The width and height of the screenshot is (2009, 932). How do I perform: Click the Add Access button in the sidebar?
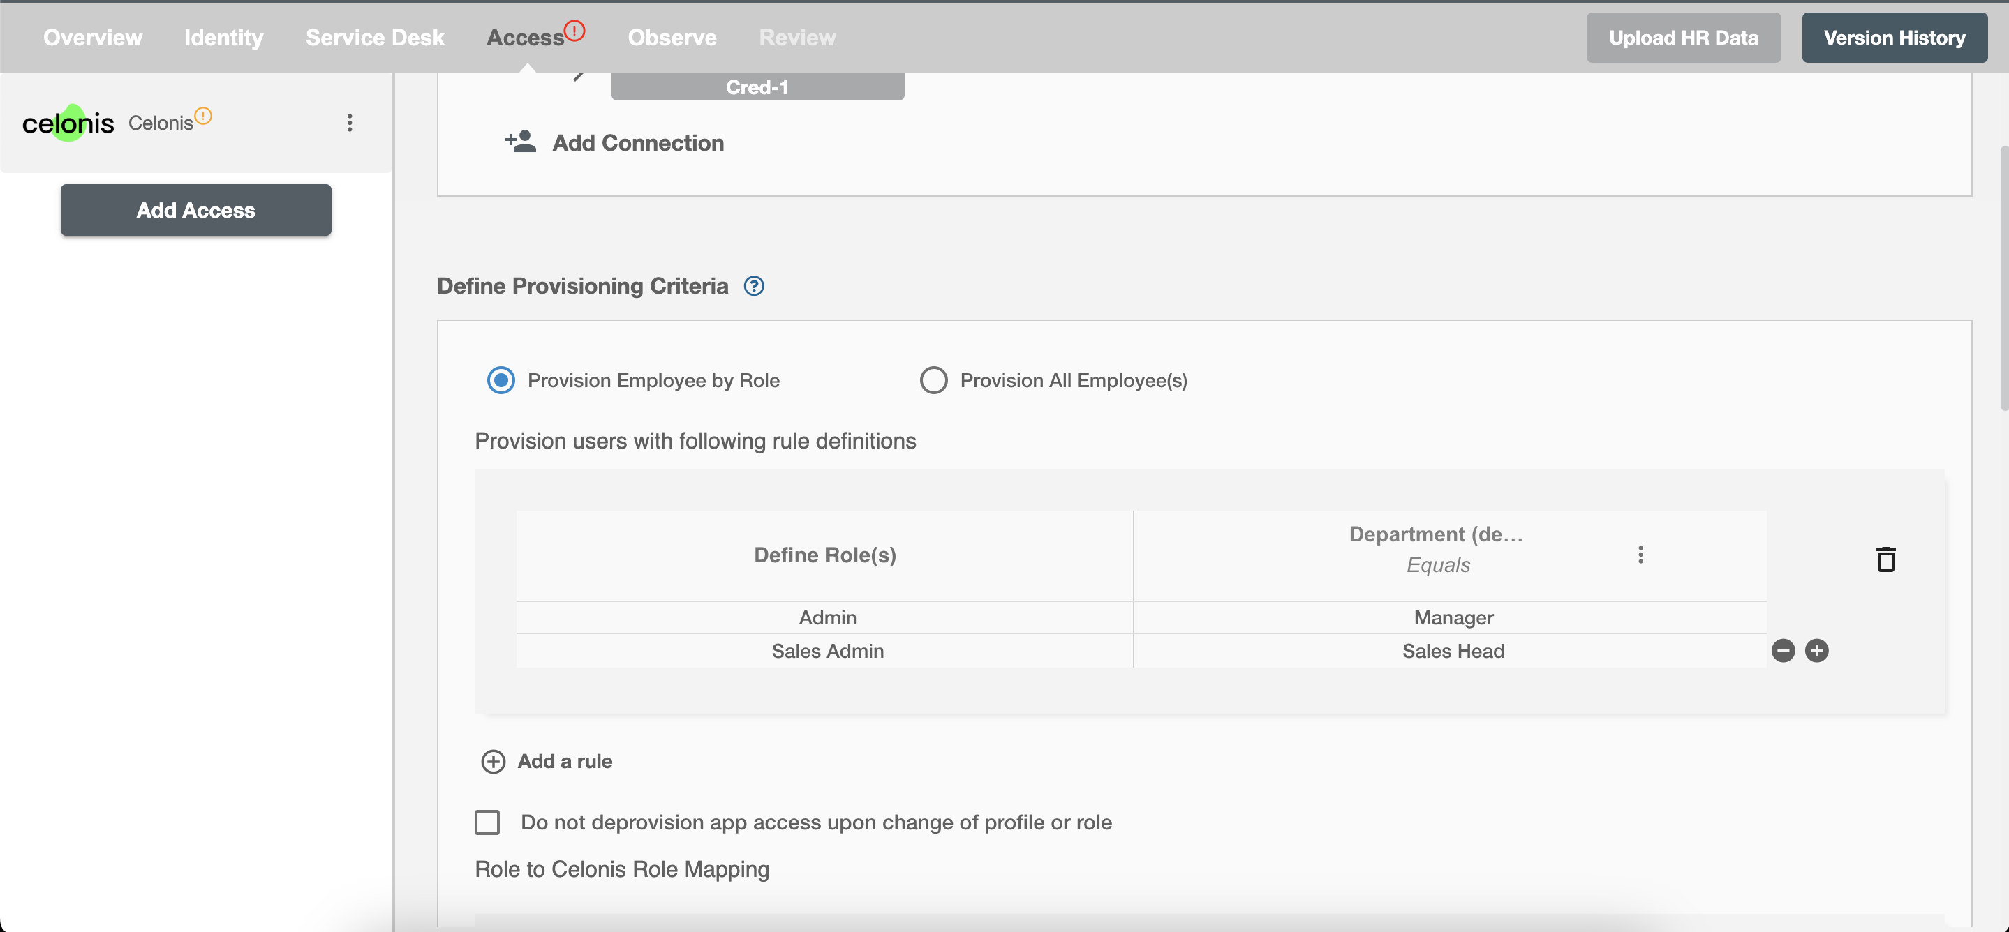pyautogui.click(x=196, y=209)
